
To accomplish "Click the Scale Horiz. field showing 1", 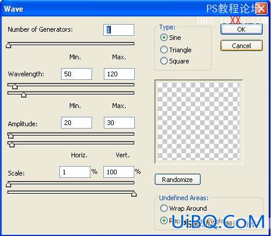I will pos(74,172).
